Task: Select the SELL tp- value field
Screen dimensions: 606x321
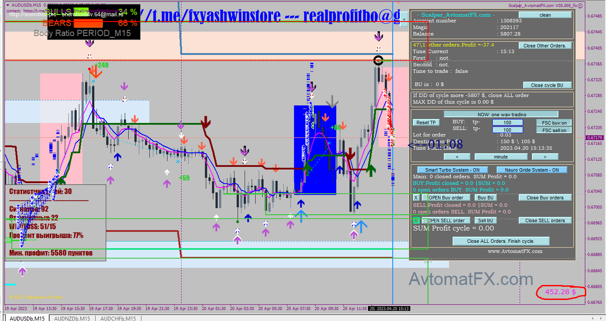Action: [507, 130]
